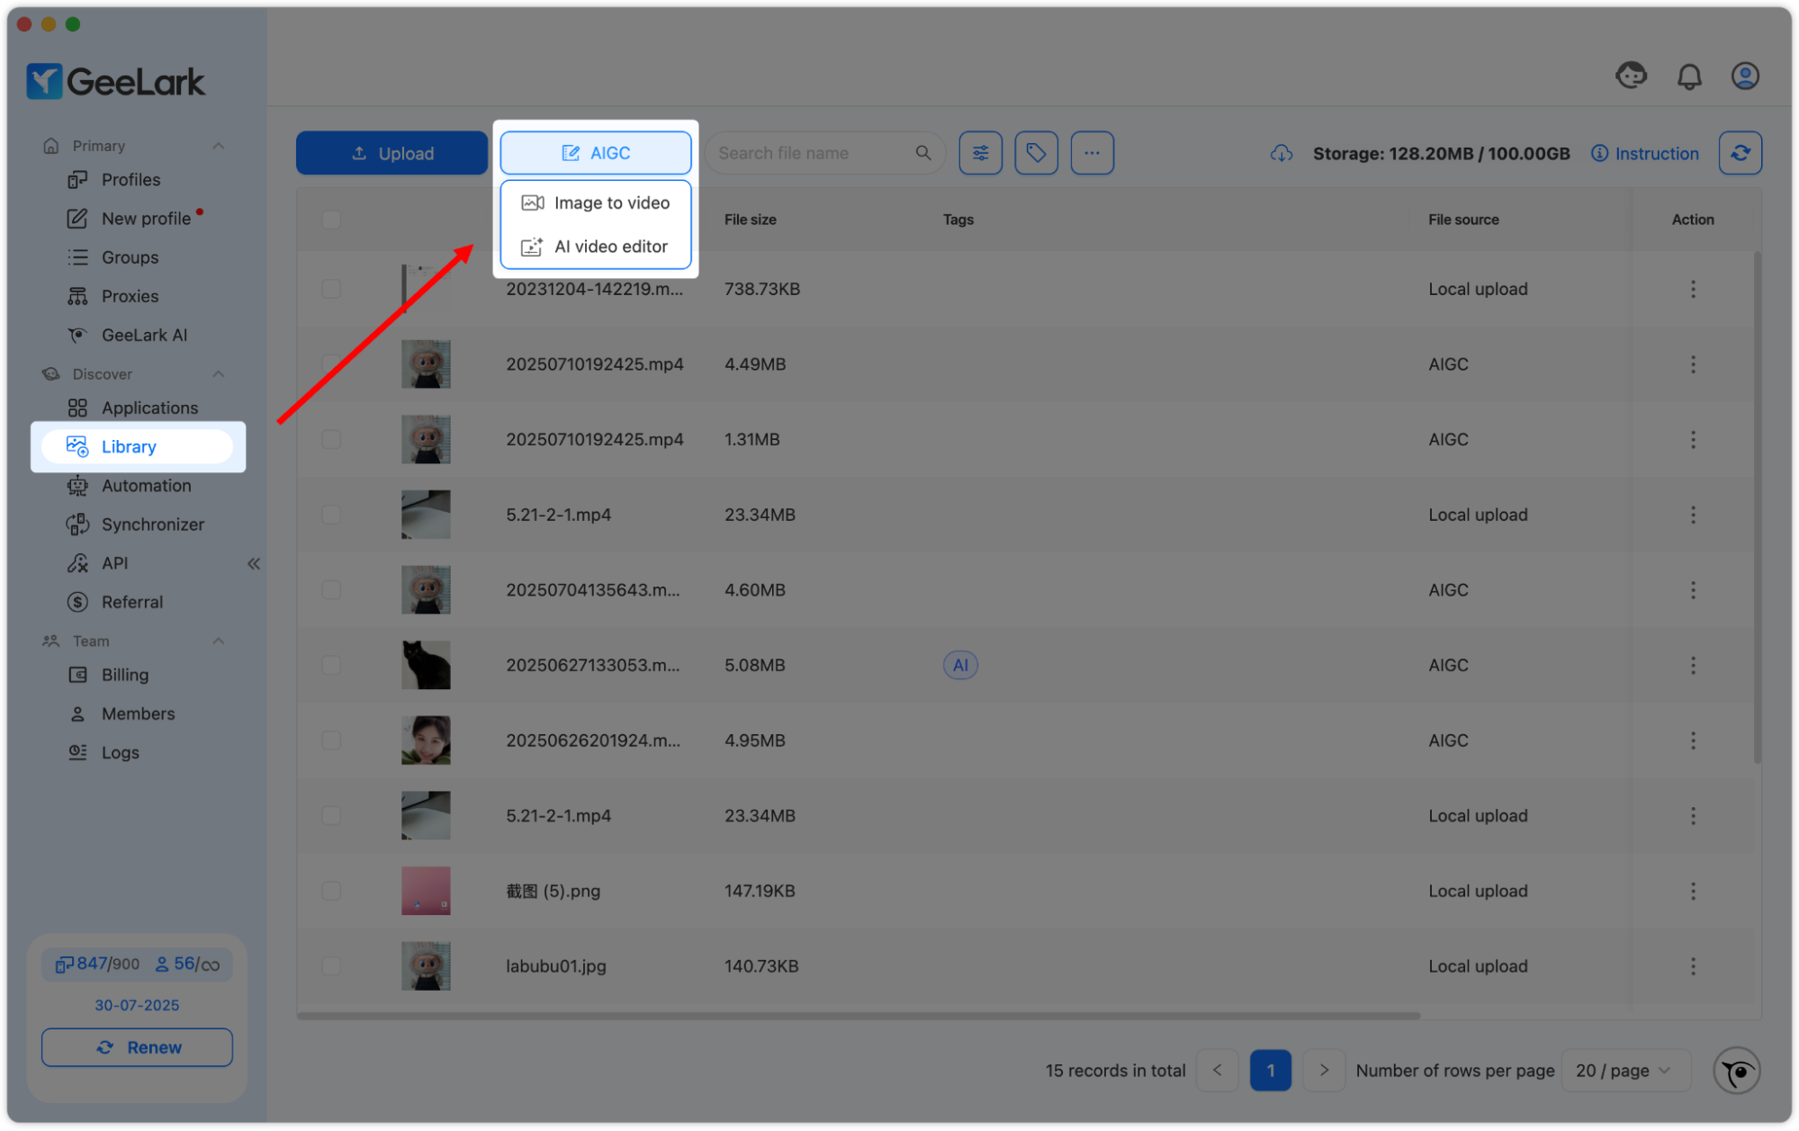The height and width of the screenshot is (1131, 1799).
Task: Open the notification bell
Action: pyautogui.click(x=1689, y=76)
